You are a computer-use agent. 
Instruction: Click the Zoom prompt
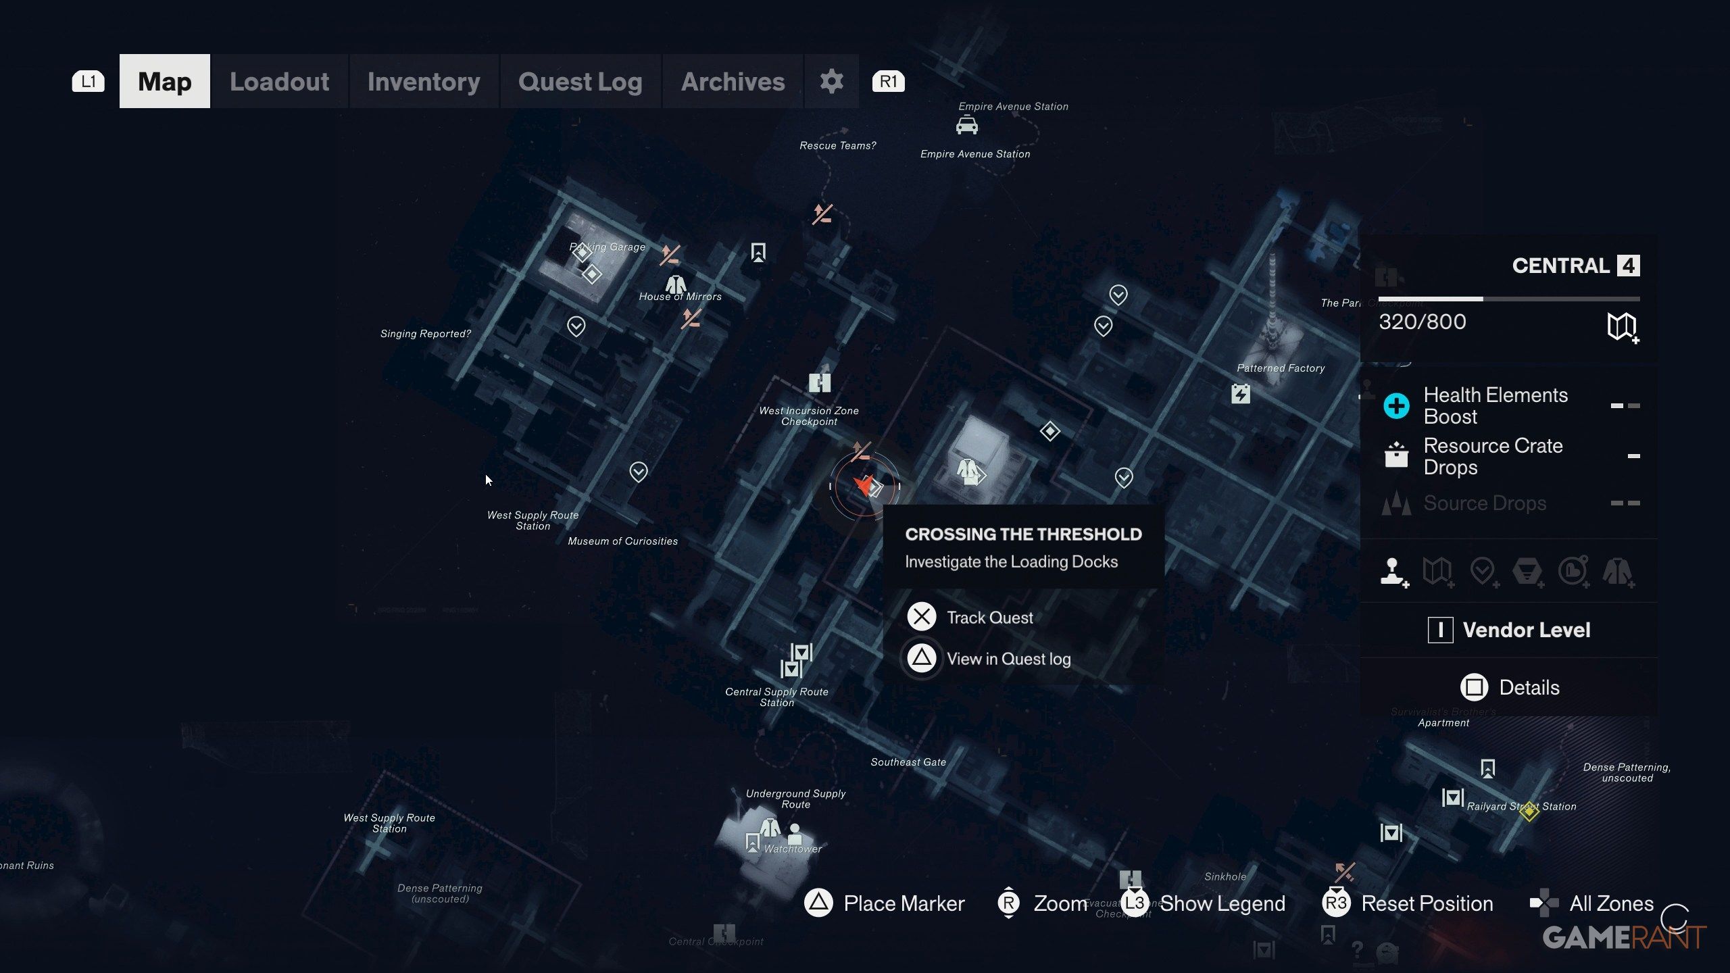(1043, 903)
